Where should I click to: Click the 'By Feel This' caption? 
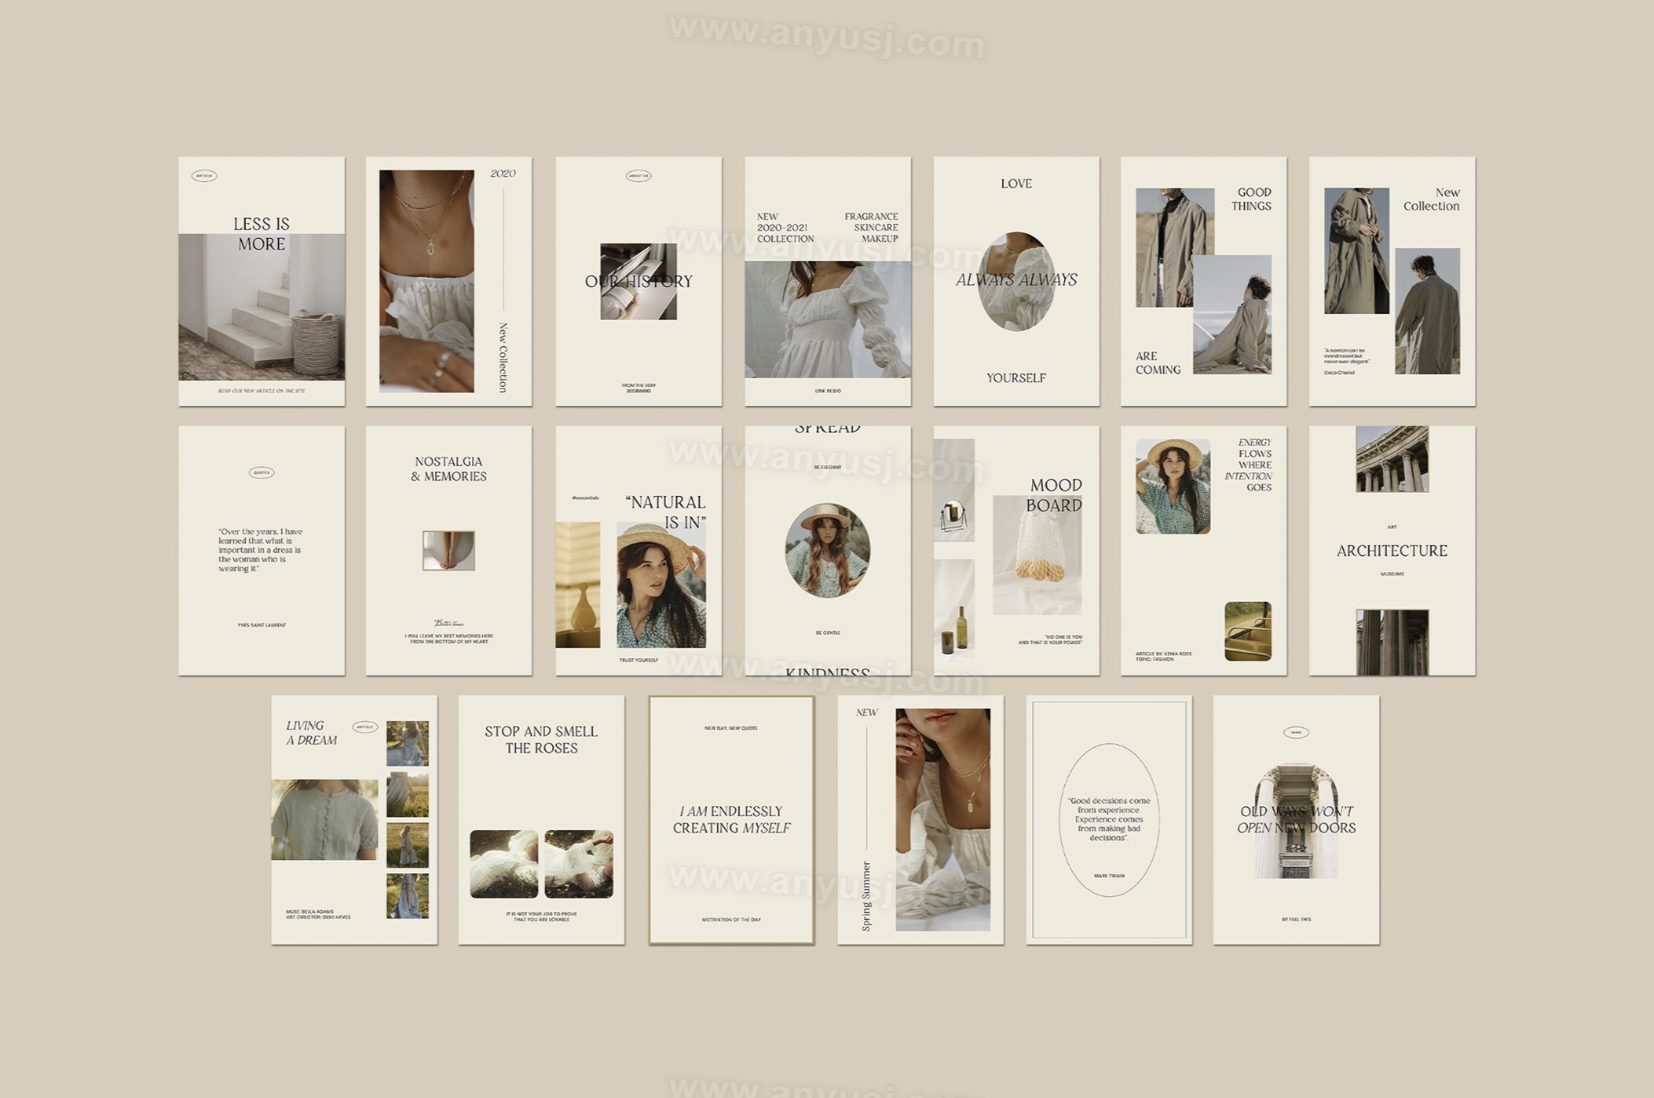(1296, 919)
